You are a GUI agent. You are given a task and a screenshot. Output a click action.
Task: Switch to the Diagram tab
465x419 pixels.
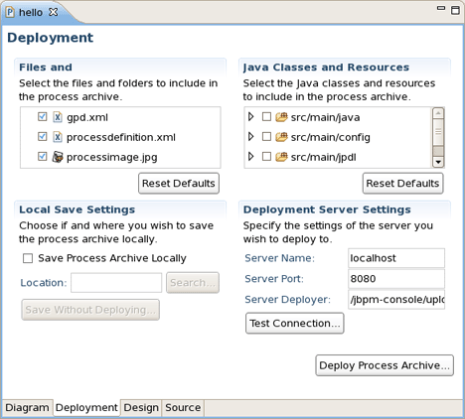pyautogui.click(x=27, y=407)
